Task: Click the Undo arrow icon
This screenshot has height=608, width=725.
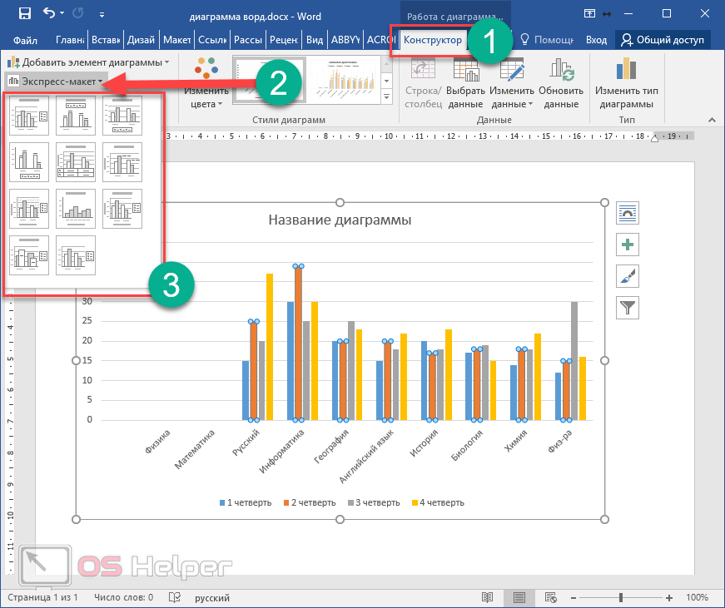Action: click(x=50, y=13)
